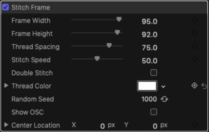Add keyframe for Stitch Speed
This screenshot has width=209, height=132.
pos(194,59)
